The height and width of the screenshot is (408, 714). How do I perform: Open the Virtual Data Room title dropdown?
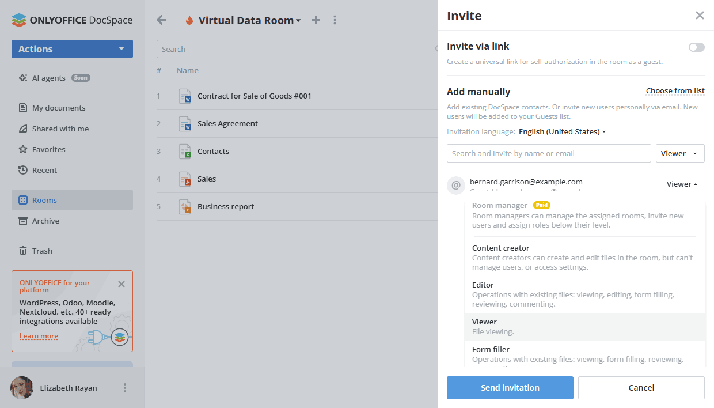click(x=298, y=20)
